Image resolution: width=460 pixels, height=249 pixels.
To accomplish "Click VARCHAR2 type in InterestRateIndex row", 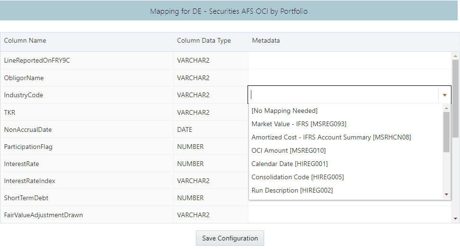I will click(193, 181).
